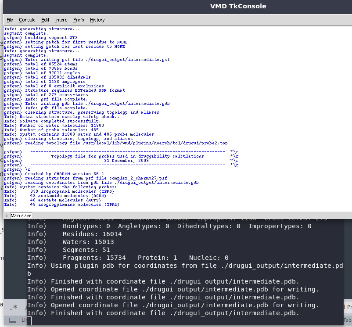Close the Main slave tab with x
352x327 pixels.
tap(7, 216)
